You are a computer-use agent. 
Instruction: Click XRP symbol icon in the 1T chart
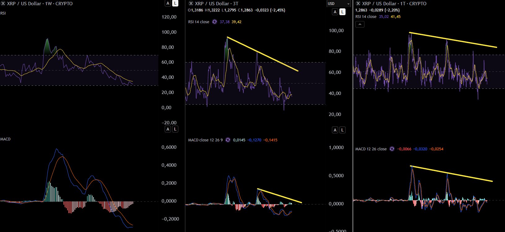tap(358, 3)
